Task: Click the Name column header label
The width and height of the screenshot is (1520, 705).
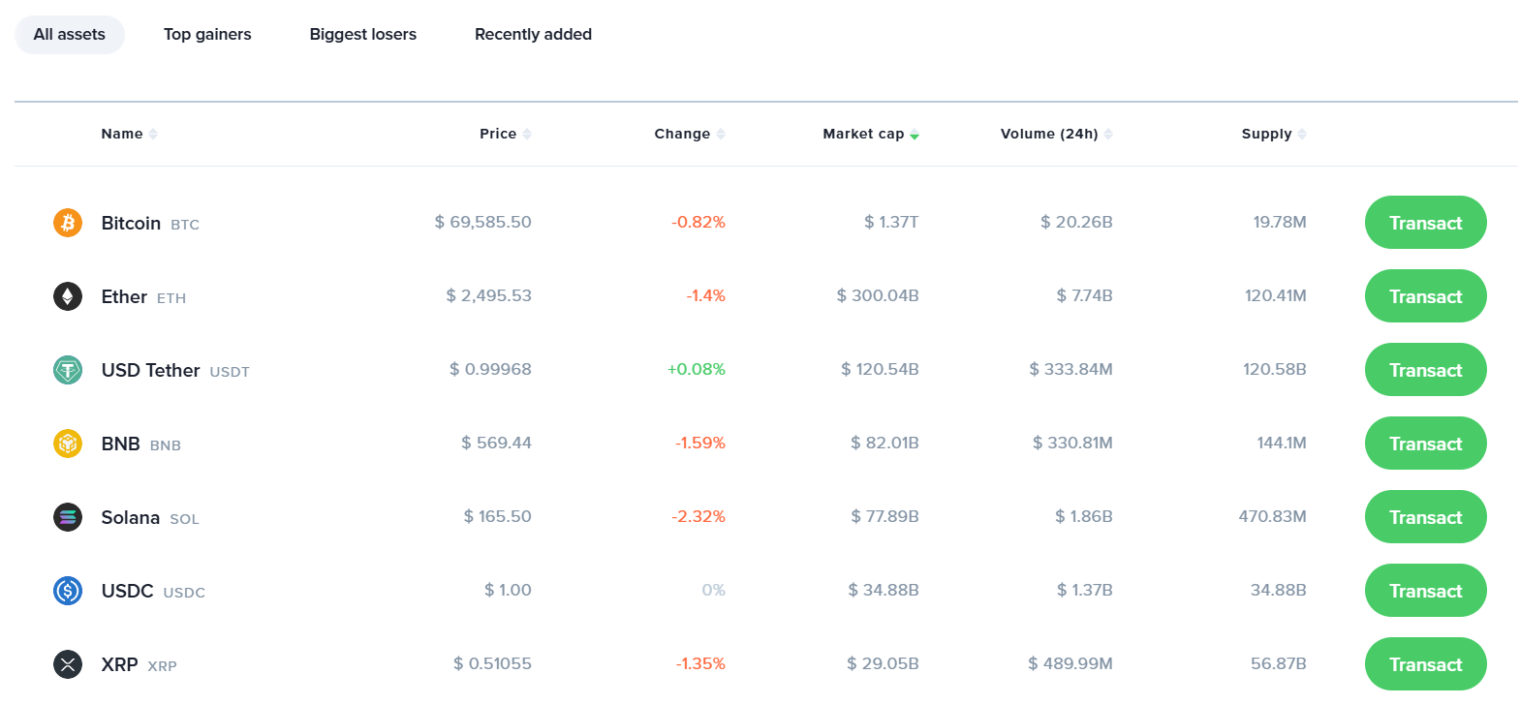Action: point(122,134)
